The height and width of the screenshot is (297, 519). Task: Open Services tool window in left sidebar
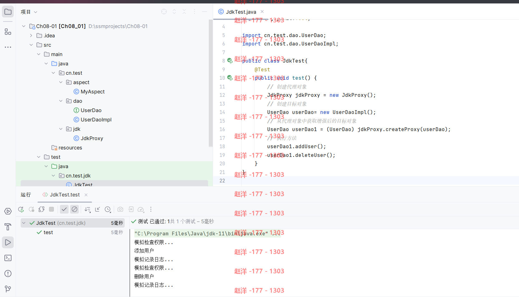[8, 211]
